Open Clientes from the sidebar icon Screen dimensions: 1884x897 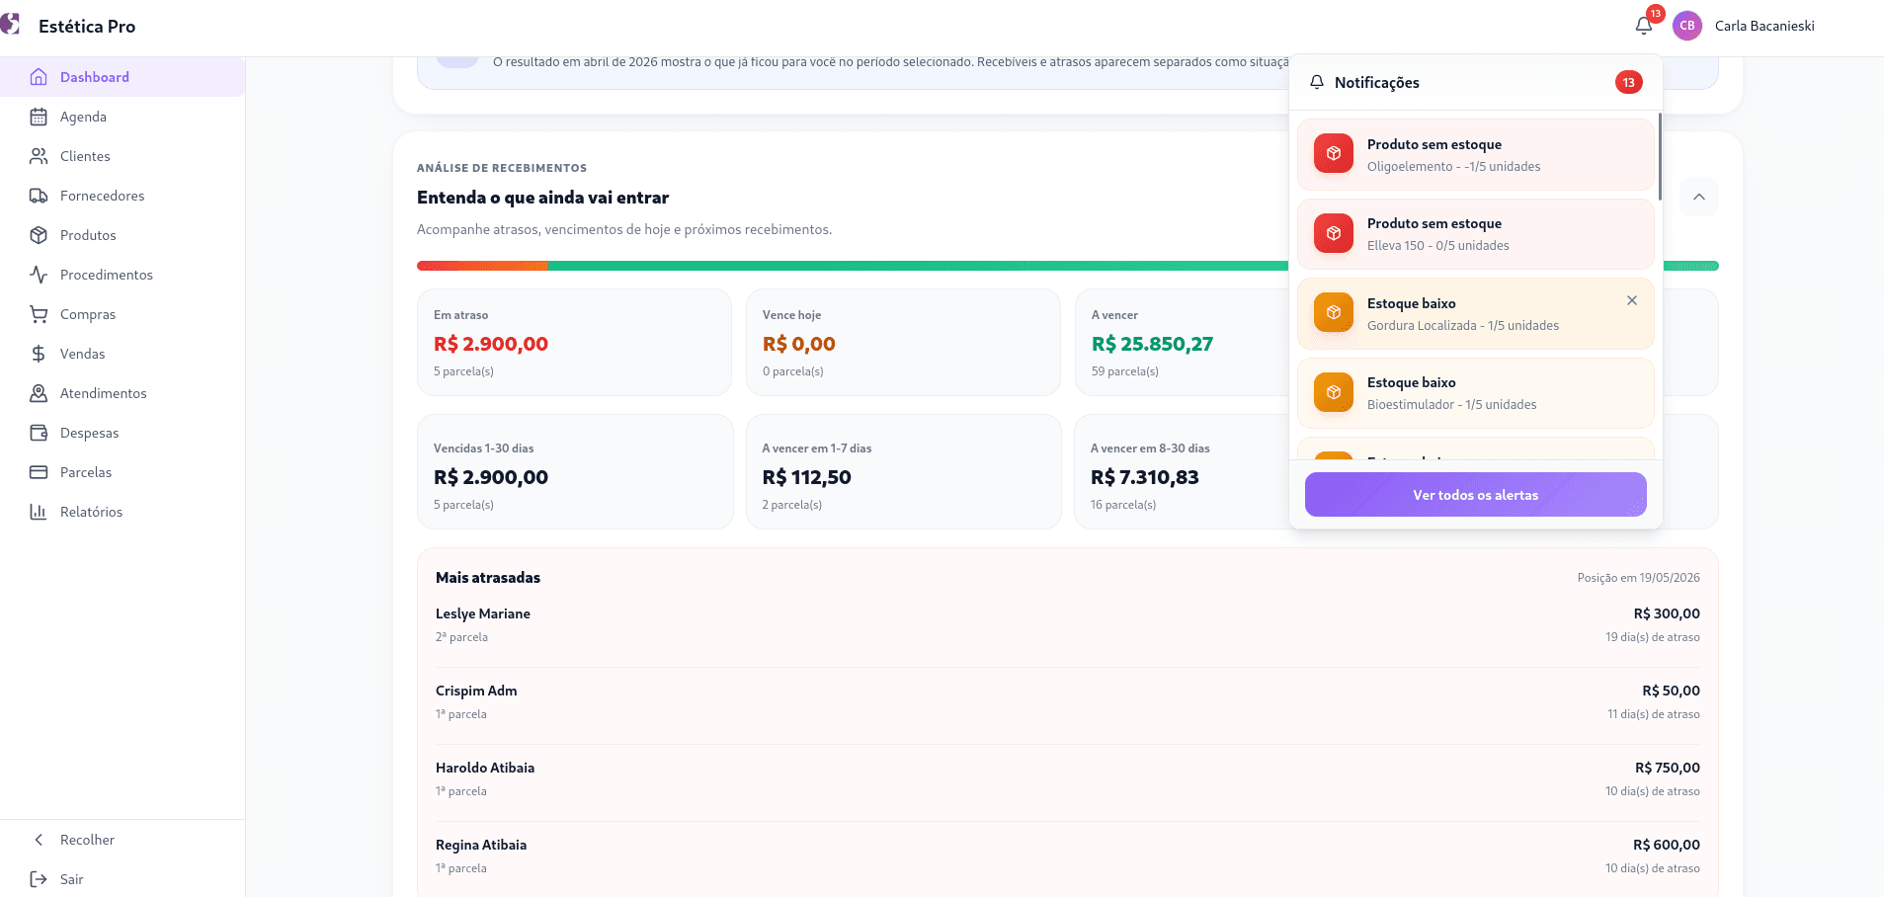point(39,156)
